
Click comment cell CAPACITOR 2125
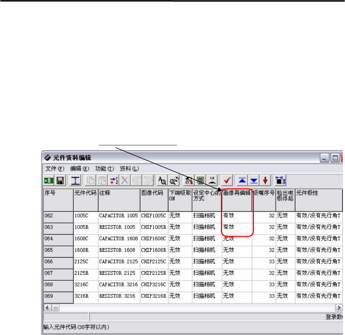click(119, 263)
